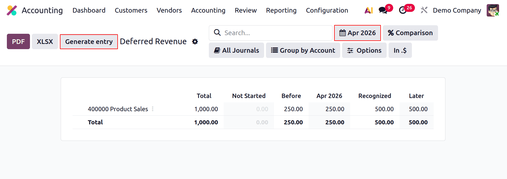
Task: Click the three-dot menu beside Product Sales
Action: (153, 109)
